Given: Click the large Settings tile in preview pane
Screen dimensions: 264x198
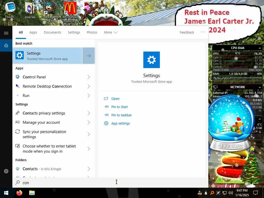Looking at the screenshot, I should tap(152, 60).
